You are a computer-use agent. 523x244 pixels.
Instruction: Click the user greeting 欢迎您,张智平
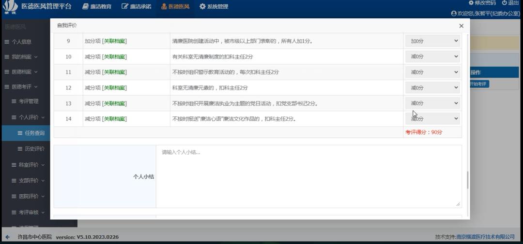pyautogui.click(x=489, y=14)
